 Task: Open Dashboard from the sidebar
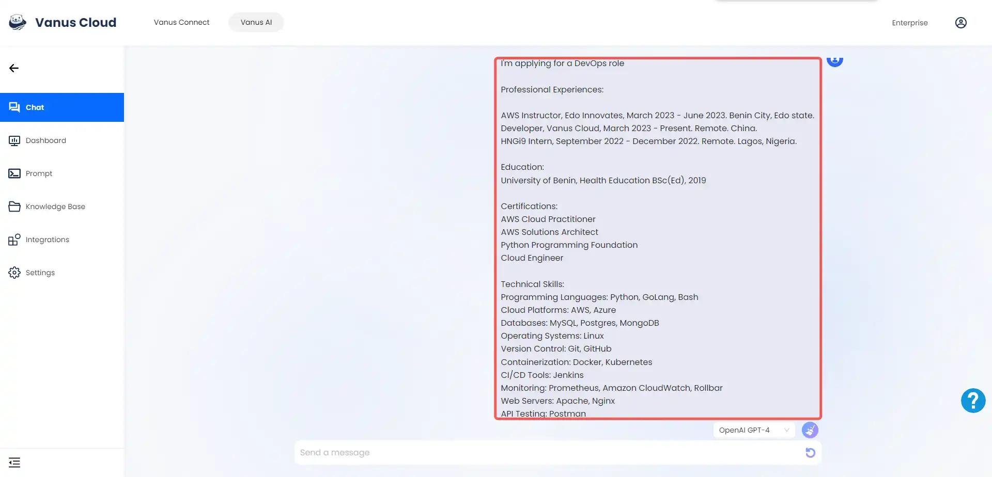pyautogui.click(x=62, y=140)
